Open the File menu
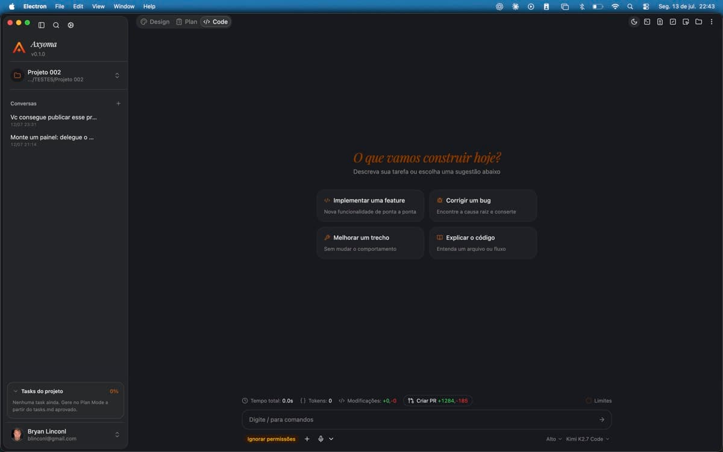This screenshot has height=452, width=723. (x=60, y=6)
